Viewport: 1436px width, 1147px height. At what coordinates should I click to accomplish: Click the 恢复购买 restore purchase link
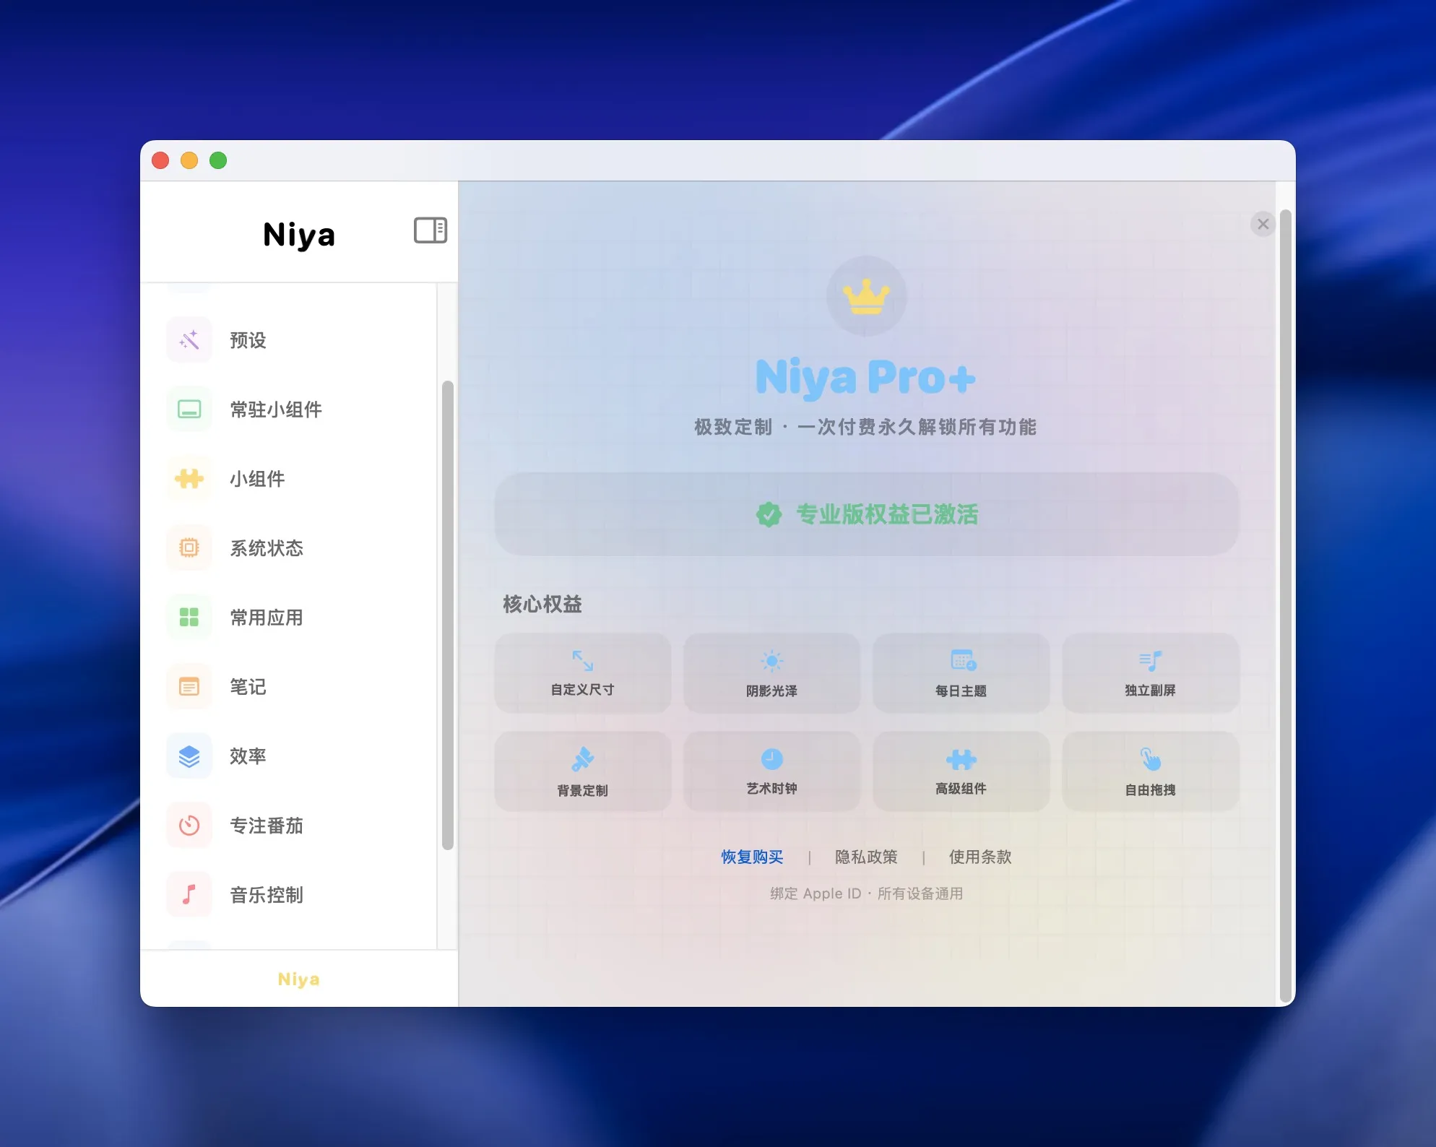coord(752,857)
